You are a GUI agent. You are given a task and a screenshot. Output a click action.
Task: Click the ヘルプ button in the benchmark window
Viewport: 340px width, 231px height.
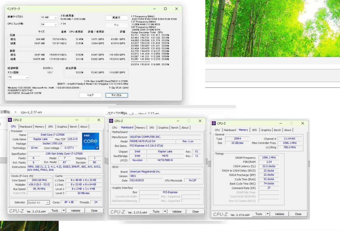tap(90, 95)
